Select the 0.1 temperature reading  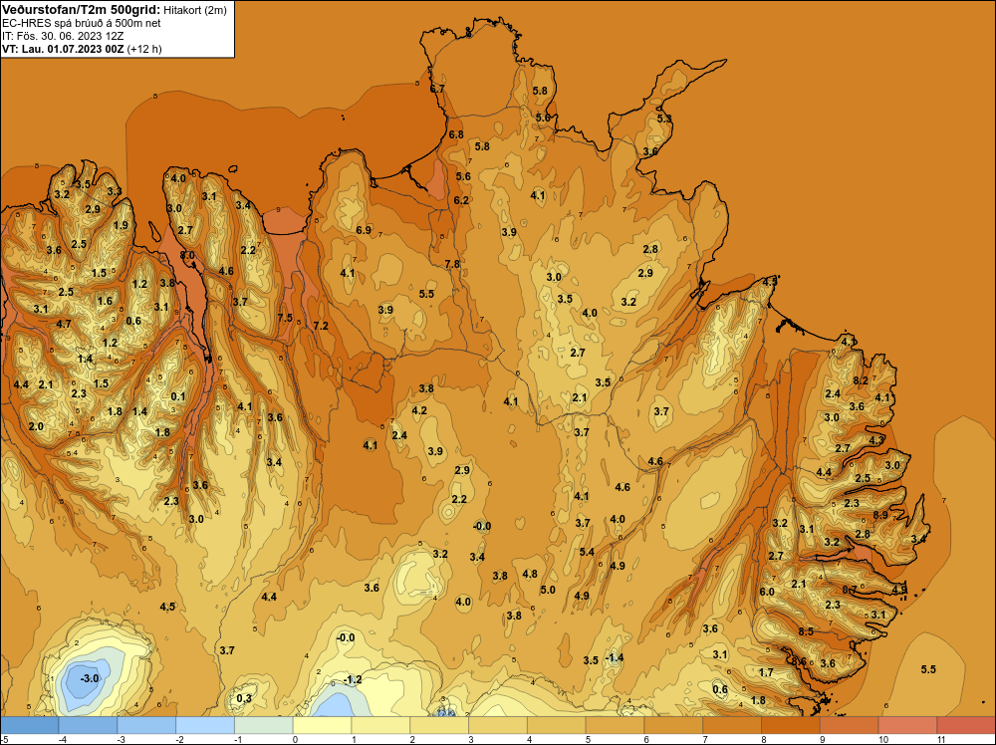(x=178, y=396)
